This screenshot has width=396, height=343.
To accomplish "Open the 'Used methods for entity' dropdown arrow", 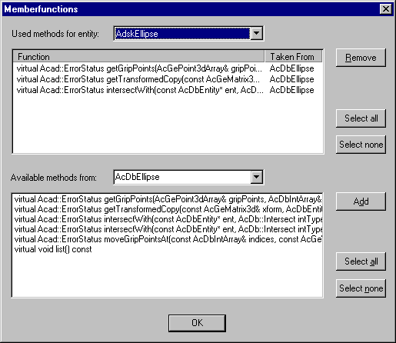I will coord(256,33).
